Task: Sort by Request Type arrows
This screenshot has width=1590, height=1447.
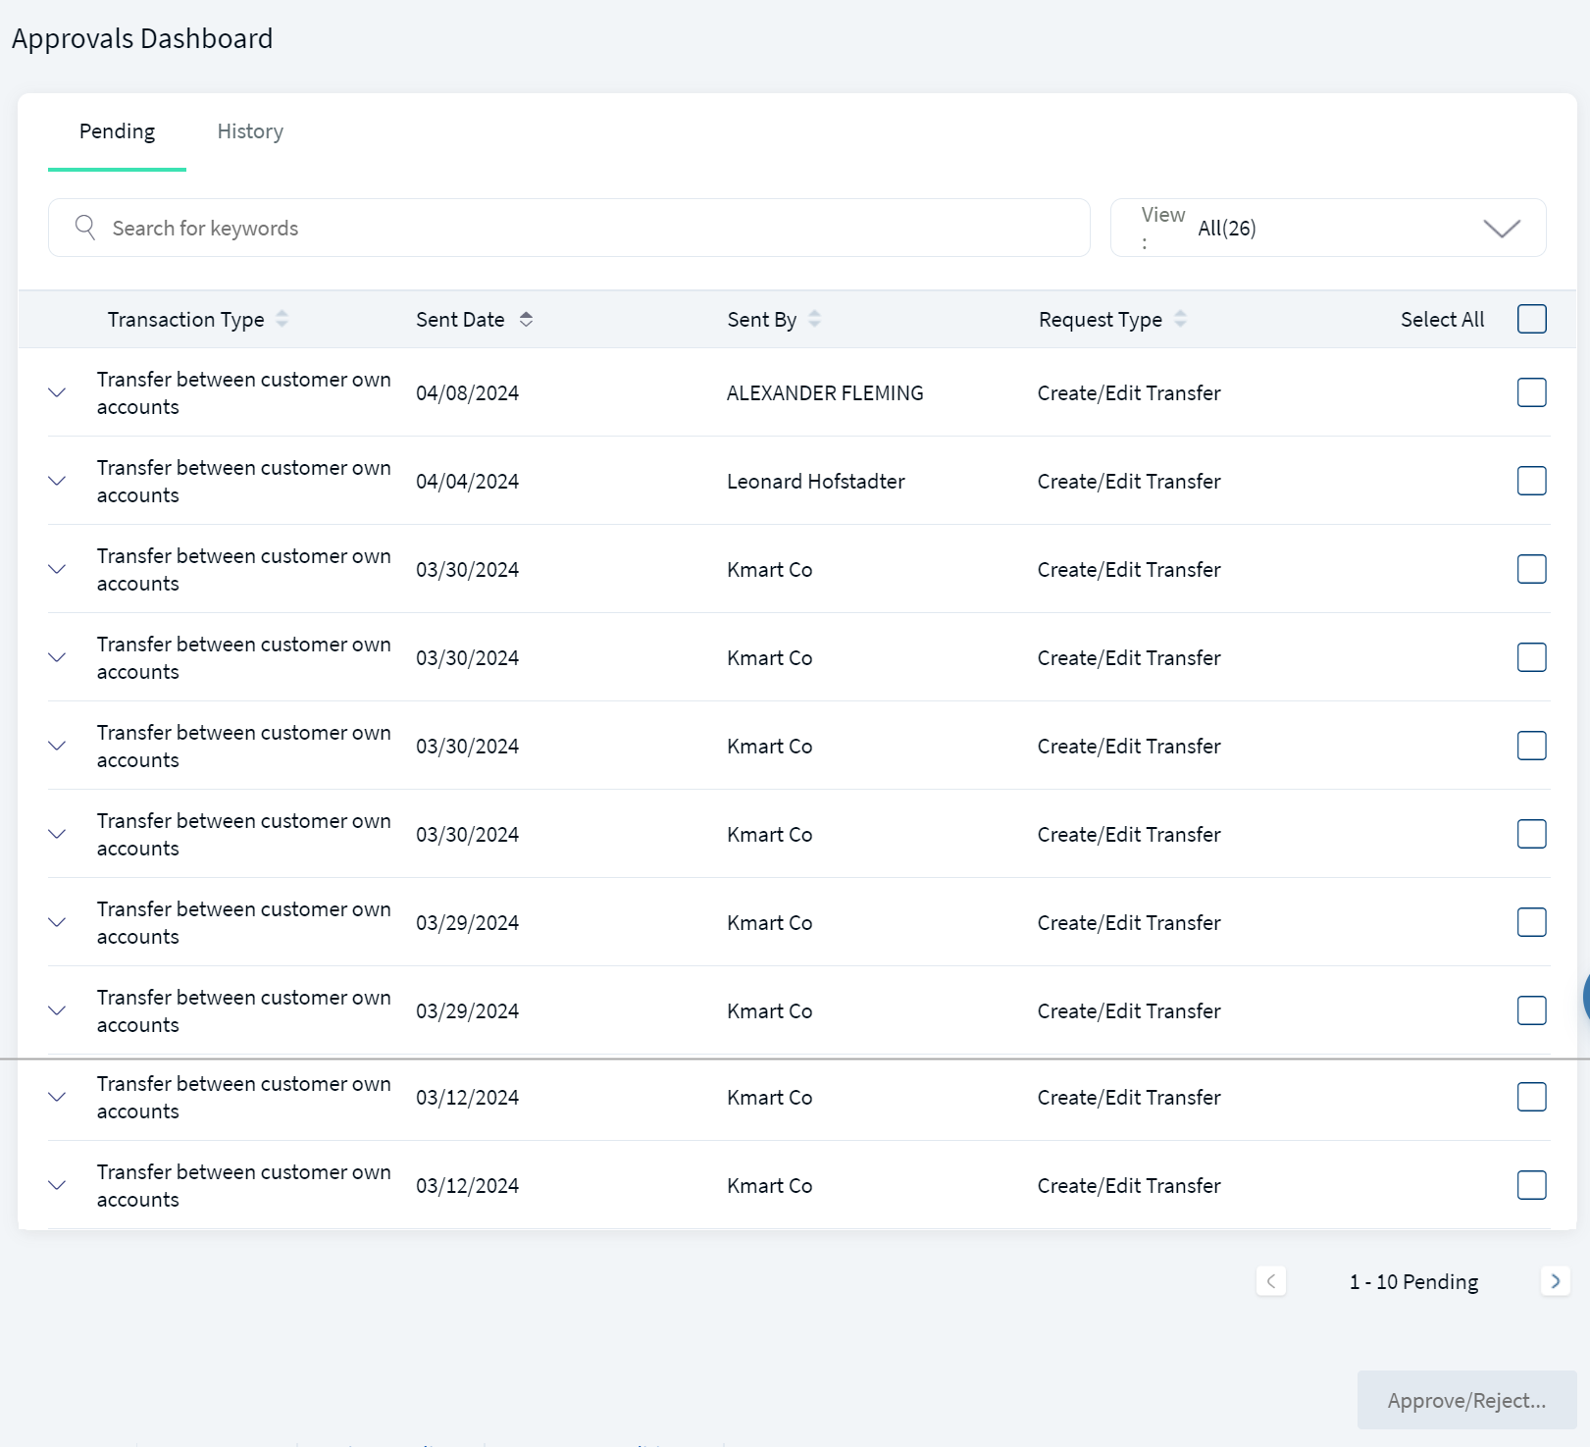Action: (1181, 319)
